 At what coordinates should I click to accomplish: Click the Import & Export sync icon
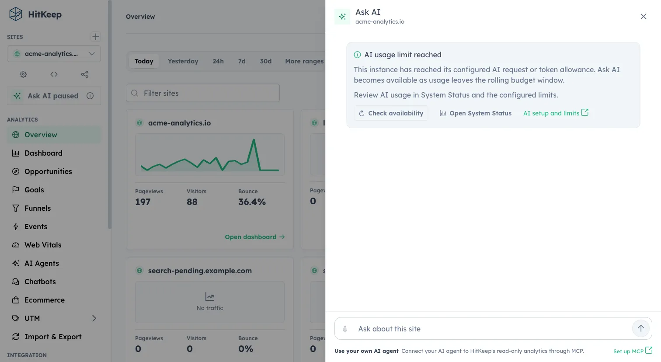coord(16,337)
